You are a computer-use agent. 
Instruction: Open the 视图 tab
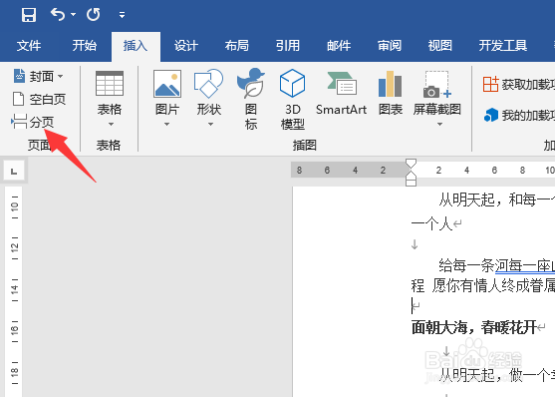[x=440, y=46]
